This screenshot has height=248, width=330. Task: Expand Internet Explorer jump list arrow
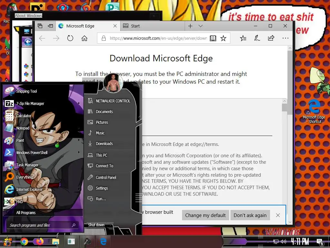click(79, 189)
